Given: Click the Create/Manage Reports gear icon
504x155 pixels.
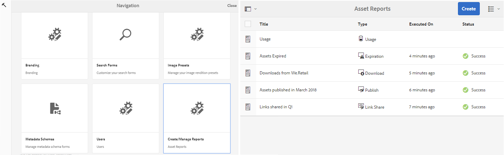Looking at the screenshot, I should (x=197, y=108).
